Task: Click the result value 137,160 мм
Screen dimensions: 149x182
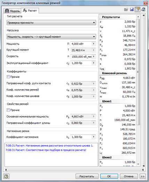Action: (128, 82)
